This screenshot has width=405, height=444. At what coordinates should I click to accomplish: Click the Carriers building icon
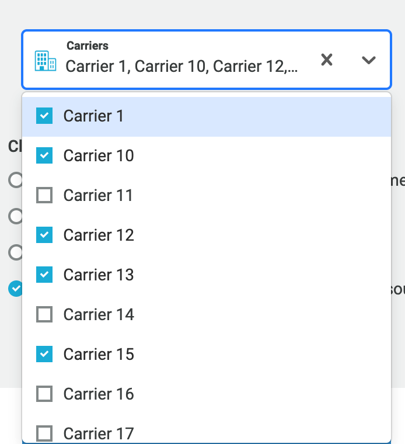click(46, 60)
